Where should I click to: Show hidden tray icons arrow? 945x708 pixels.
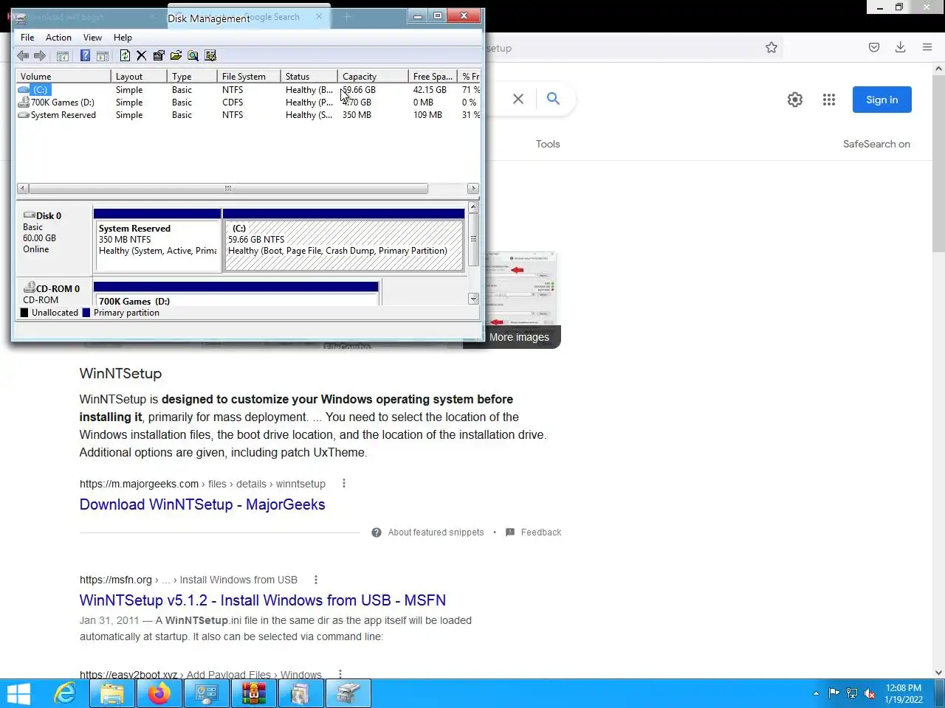point(816,693)
